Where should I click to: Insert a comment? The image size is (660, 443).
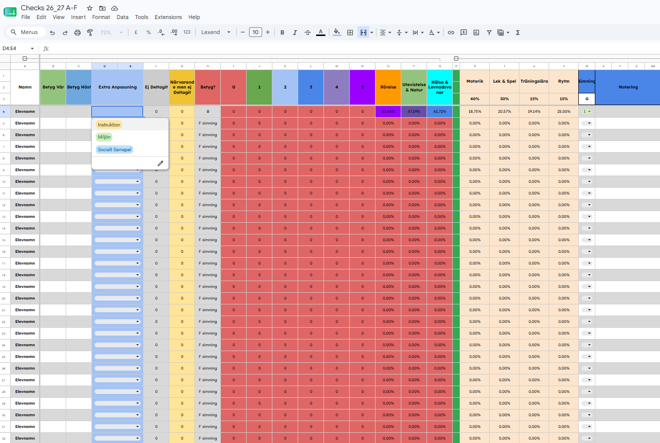[464, 33]
